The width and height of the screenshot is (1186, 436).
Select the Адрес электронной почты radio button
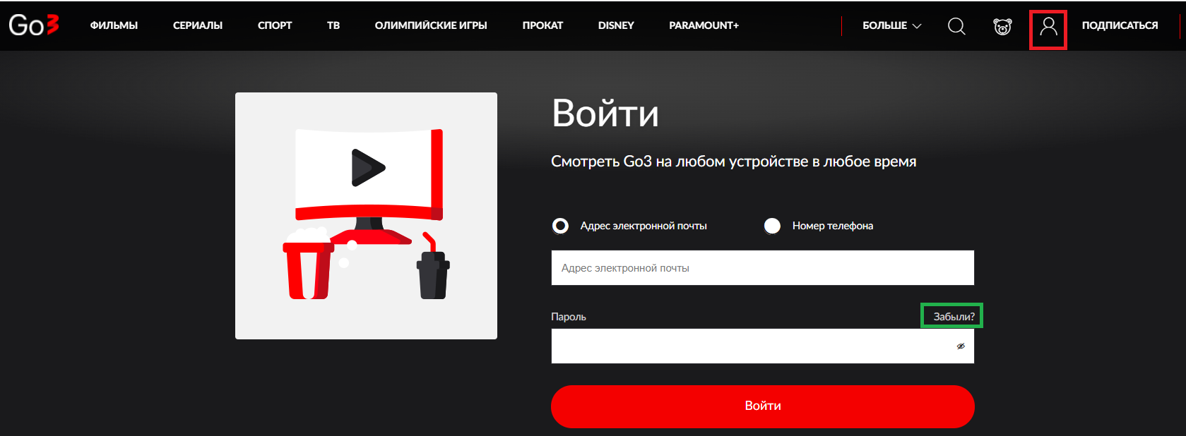pyautogui.click(x=560, y=226)
